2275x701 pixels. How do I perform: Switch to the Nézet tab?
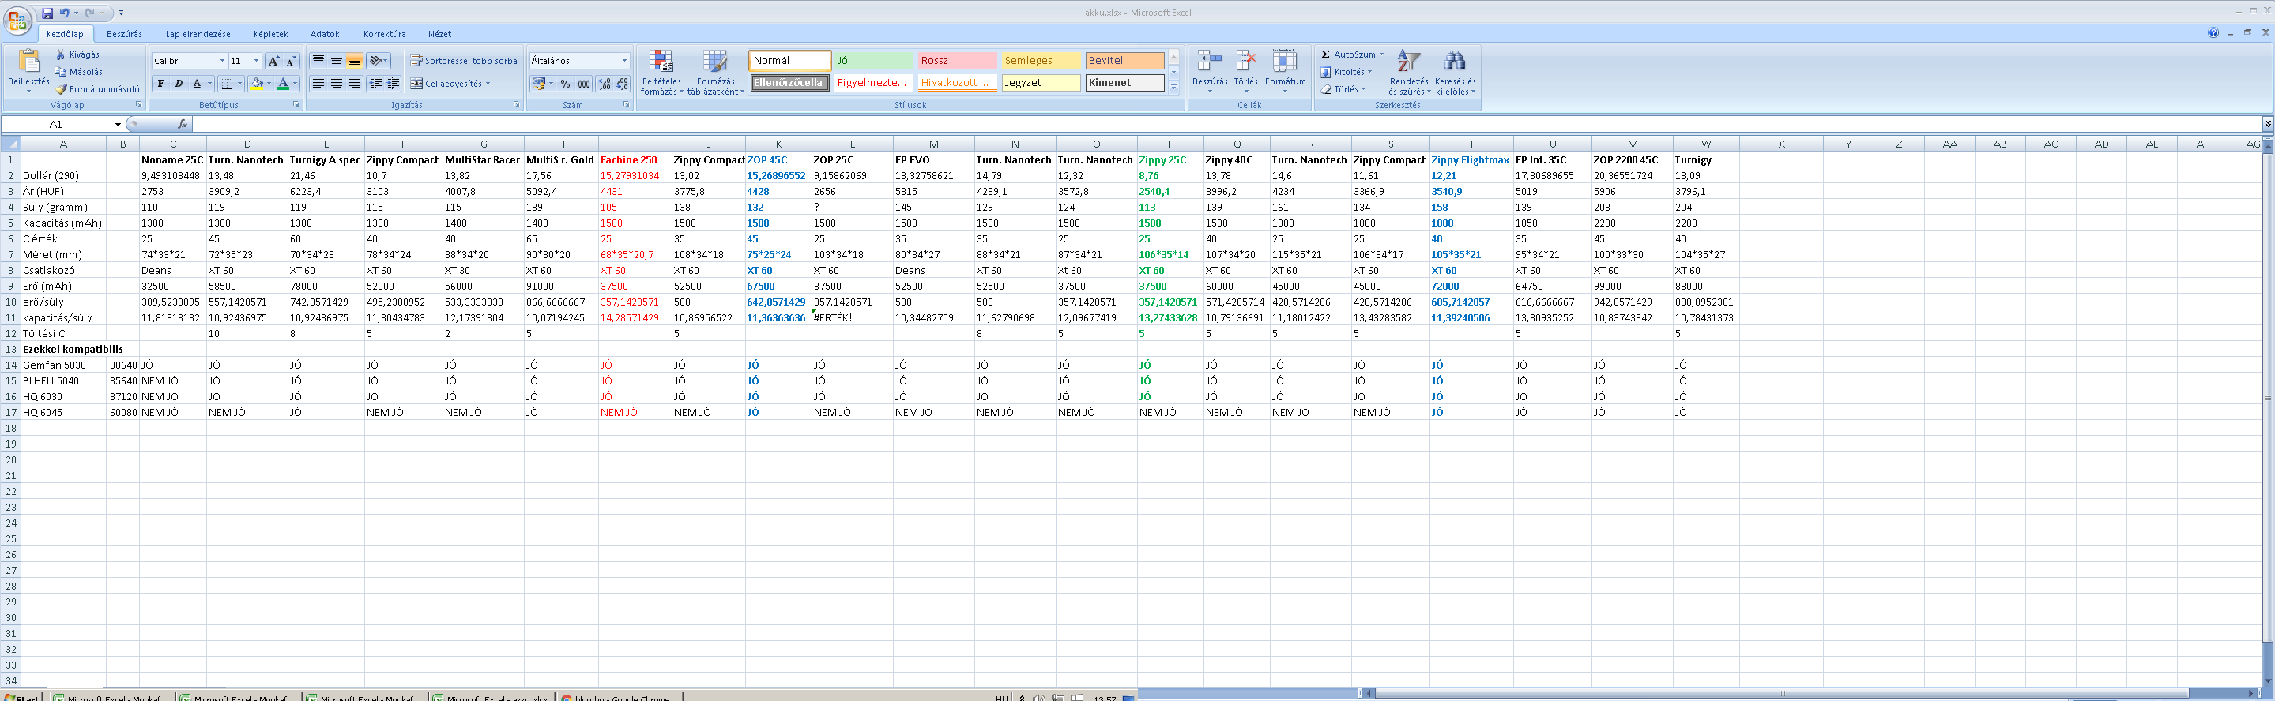[x=439, y=33]
